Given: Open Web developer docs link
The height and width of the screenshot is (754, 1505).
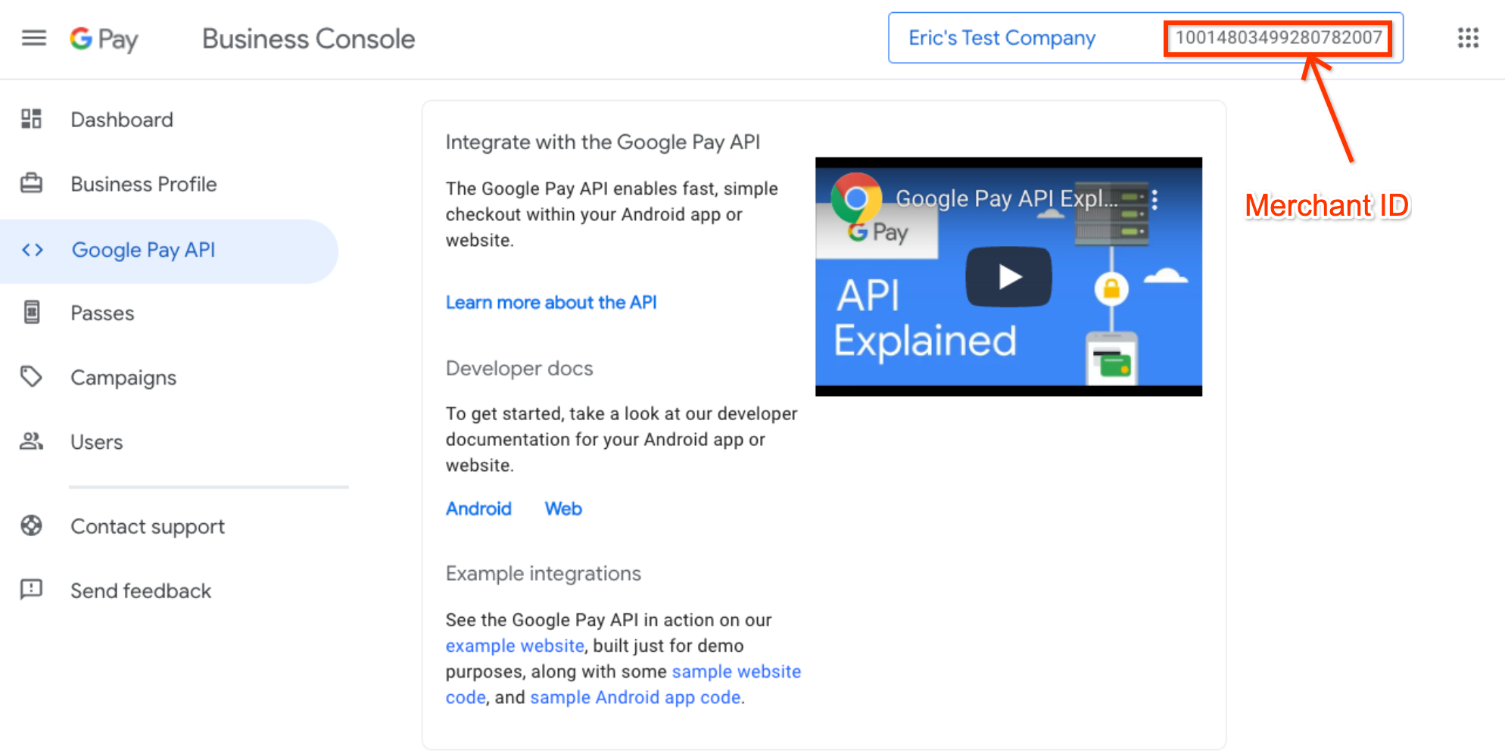Looking at the screenshot, I should [x=563, y=509].
